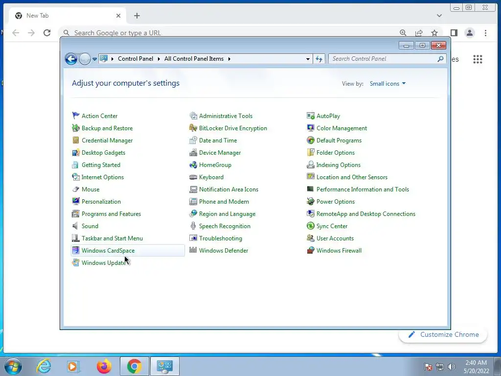Click the HomeGroup icon
501x376 pixels.
[x=193, y=164]
